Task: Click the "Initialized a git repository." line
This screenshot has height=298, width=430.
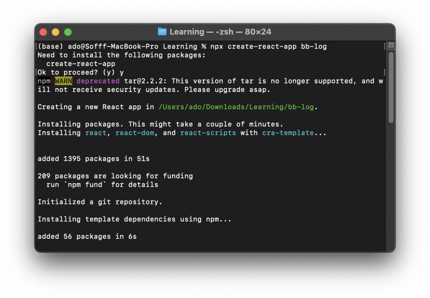Action: pyautogui.click(x=100, y=202)
